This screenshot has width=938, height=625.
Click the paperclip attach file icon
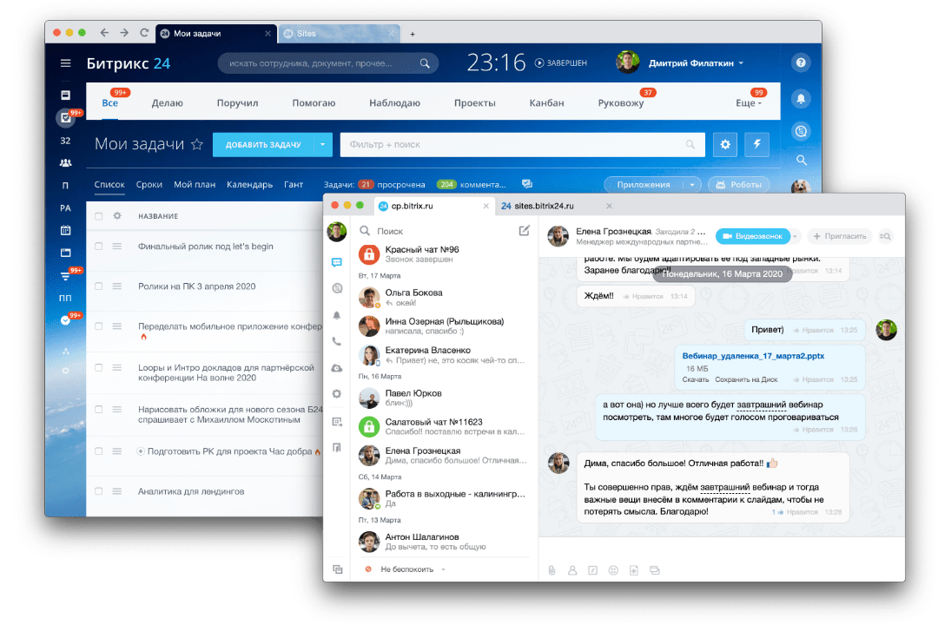(552, 570)
